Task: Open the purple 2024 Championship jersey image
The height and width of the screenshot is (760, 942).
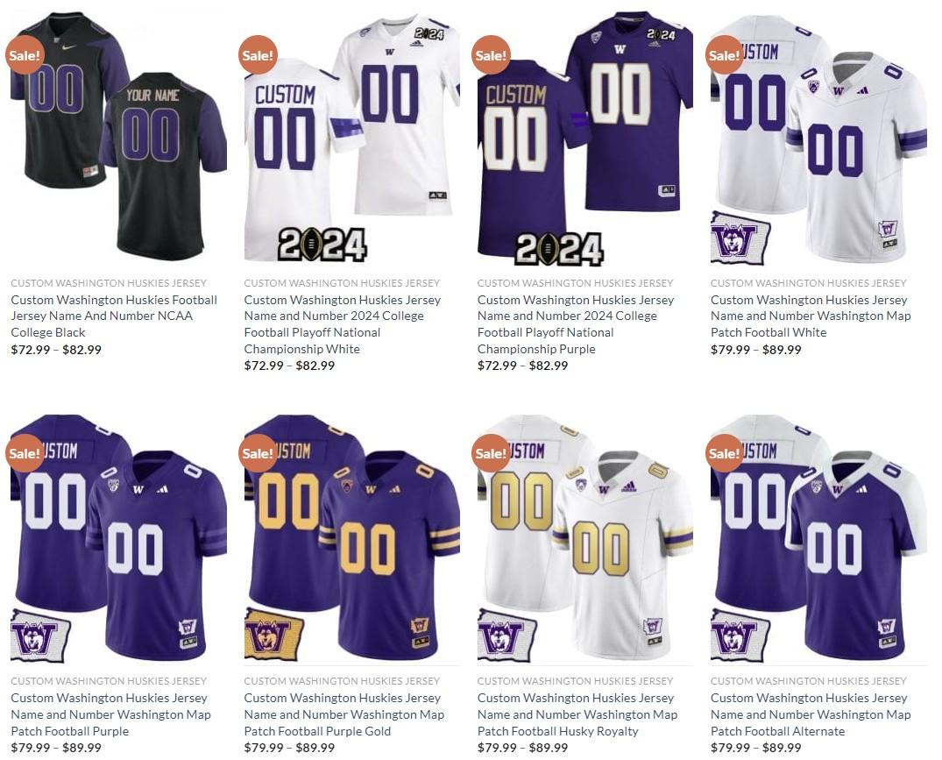Action: pos(584,139)
